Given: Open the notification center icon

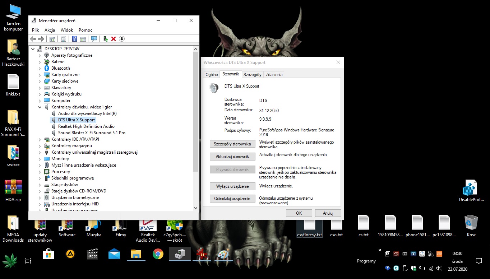Looking at the screenshot, I should click(479, 261).
